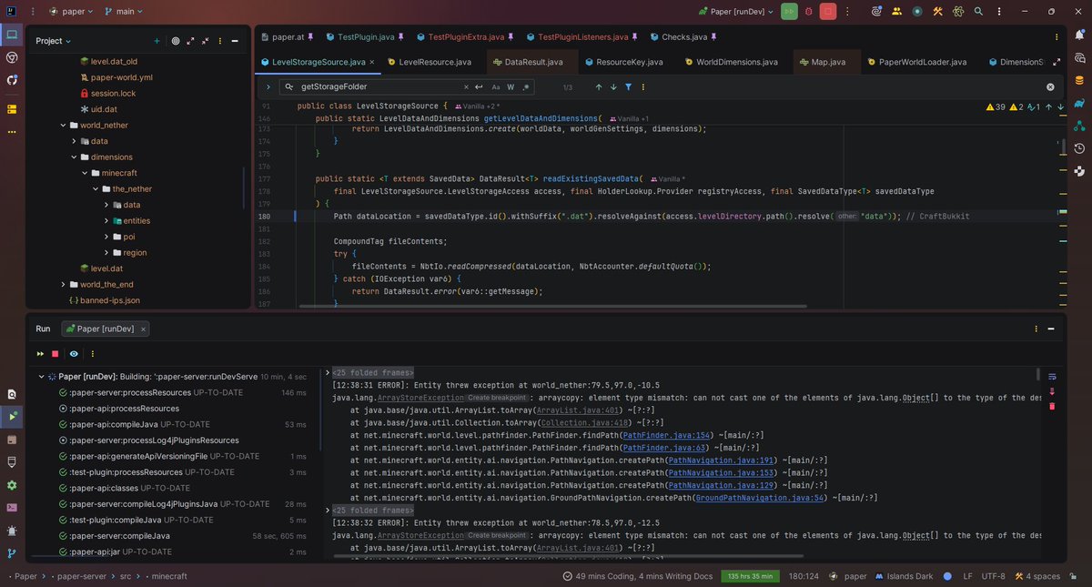Collapse the dimensions folder
This screenshot has width=1092, height=587.
tap(74, 157)
